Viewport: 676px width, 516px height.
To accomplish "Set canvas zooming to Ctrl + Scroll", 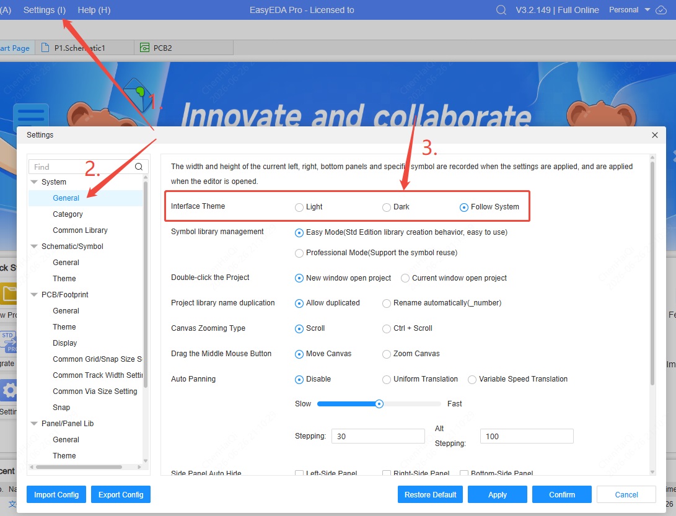I will point(386,329).
